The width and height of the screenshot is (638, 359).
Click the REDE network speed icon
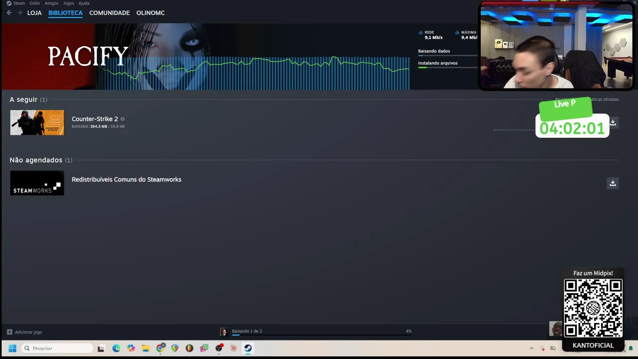point(421,33)
